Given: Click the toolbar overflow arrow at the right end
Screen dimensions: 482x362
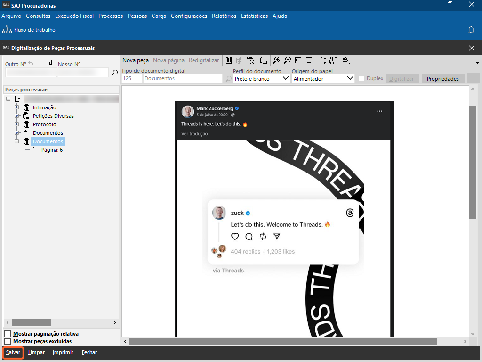Looking at the screenshot, I should point(477,63).
